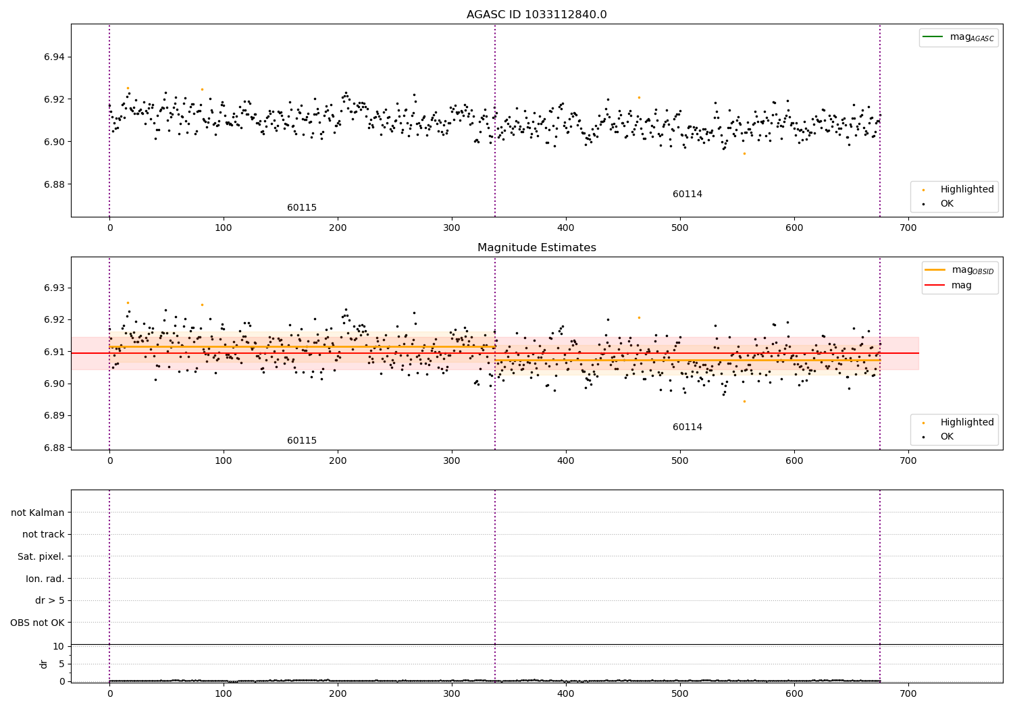Select OK legend entry in middle plot

[939, 437]
